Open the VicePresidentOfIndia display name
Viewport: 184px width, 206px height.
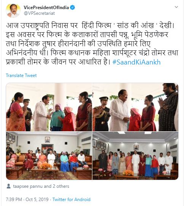pos(46,8)
